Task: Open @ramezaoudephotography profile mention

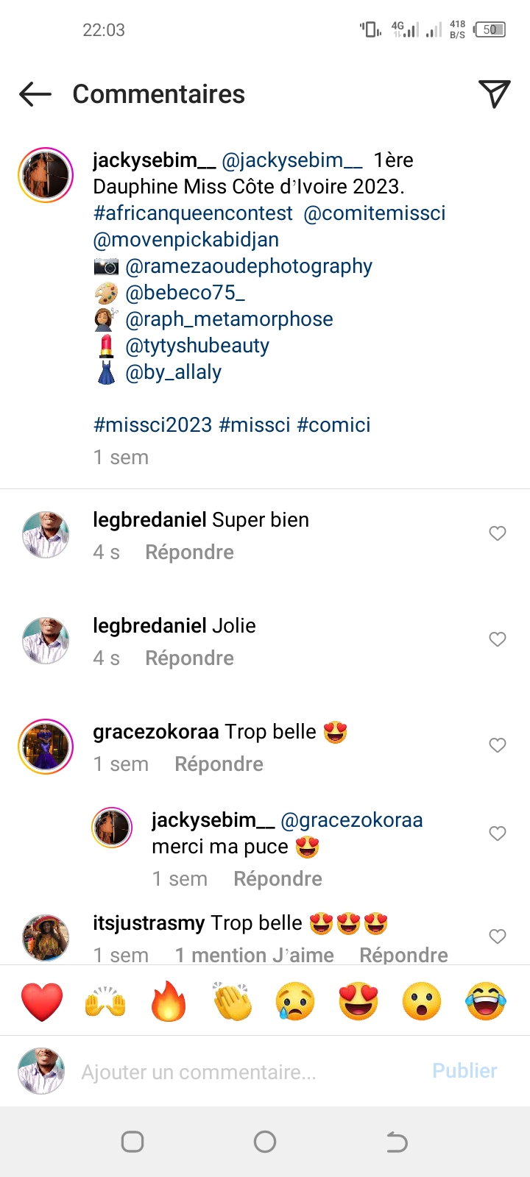Action: (249, 266)
